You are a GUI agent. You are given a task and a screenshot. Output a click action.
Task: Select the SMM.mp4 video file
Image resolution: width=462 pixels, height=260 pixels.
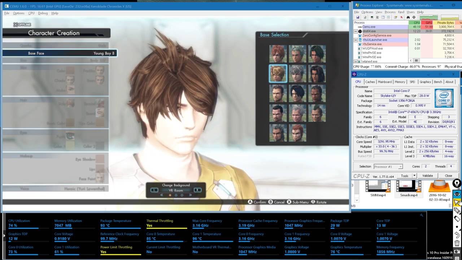pos(378,188)
